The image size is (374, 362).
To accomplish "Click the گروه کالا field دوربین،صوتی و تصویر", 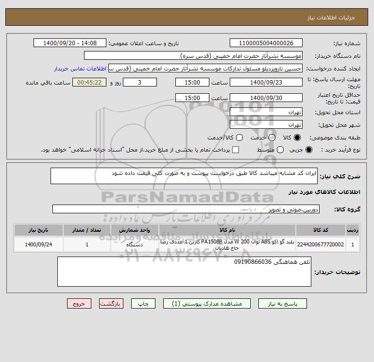I will click(x=186, y=209).
